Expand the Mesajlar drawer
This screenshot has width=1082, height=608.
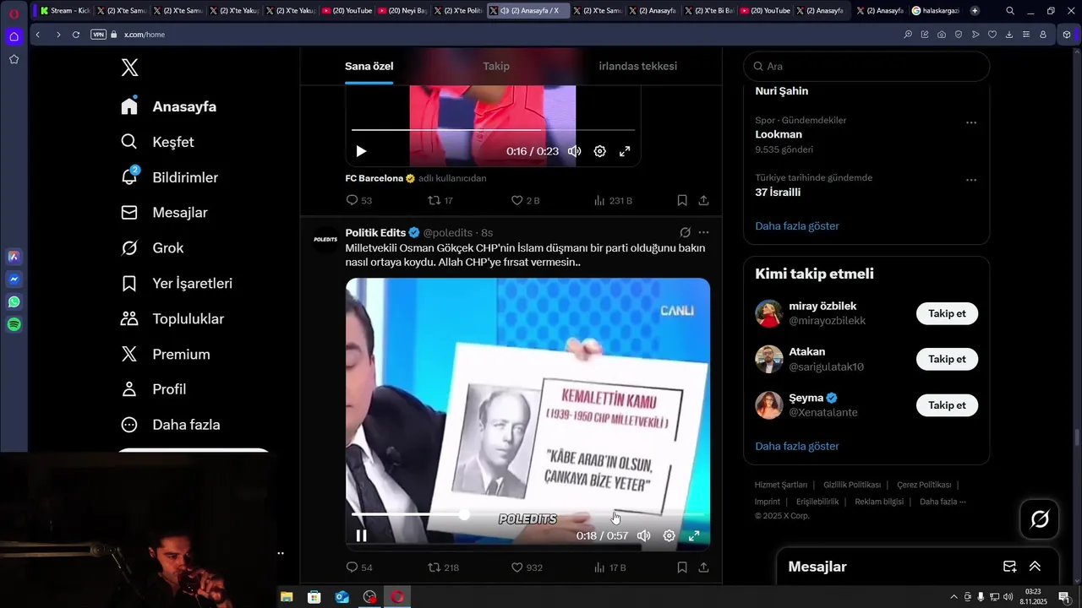pyautogui.click(x=1035, y=567)
